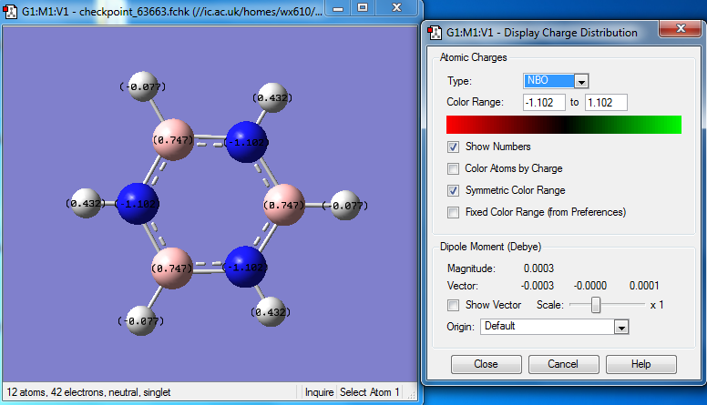Image resolution: width=707 pixels, height=405 pixels.
Task: Click the GaussView icon in the molecule window title
Action: coord(10,11)
